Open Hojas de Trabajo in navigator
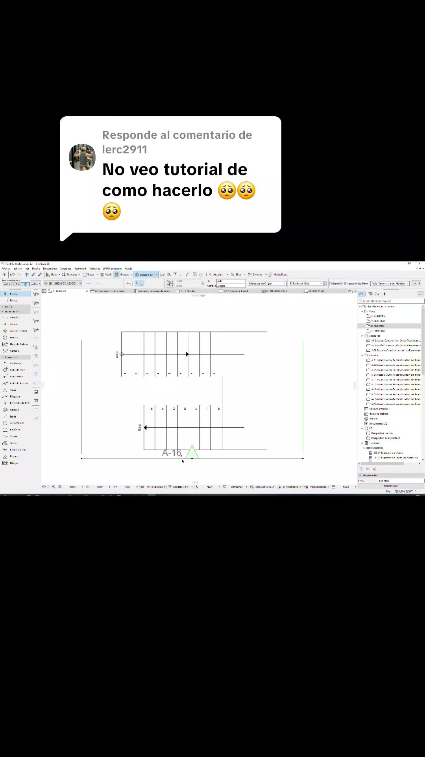This screenshot has width=425, height=757. click(x=376, y=414)
